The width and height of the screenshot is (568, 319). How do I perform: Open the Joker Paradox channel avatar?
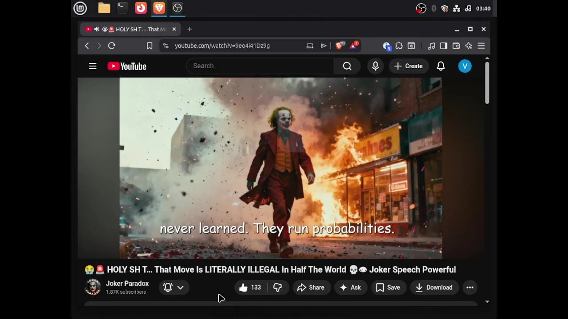(x=92, y=287)
